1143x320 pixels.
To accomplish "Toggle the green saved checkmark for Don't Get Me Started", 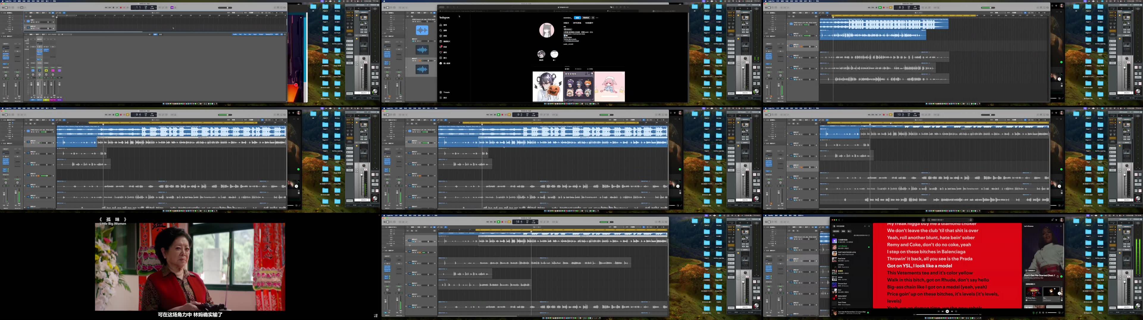I will pos(1061,277).
